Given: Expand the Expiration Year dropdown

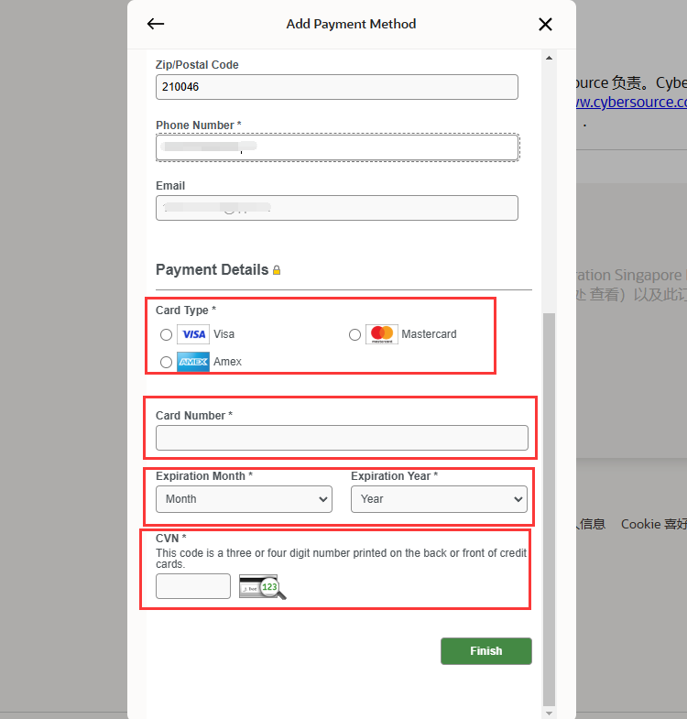Looking at the screenshot, I should (439, 499).
